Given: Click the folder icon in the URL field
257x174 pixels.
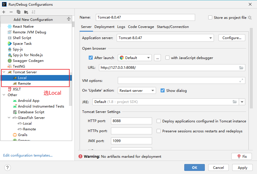Looking at the screenshot, I should pyautogui.click(x=241, y=68).
